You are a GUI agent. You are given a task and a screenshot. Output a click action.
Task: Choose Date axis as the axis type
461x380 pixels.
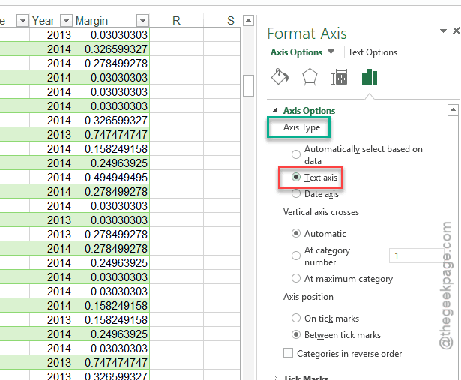(x=296, y=194)
